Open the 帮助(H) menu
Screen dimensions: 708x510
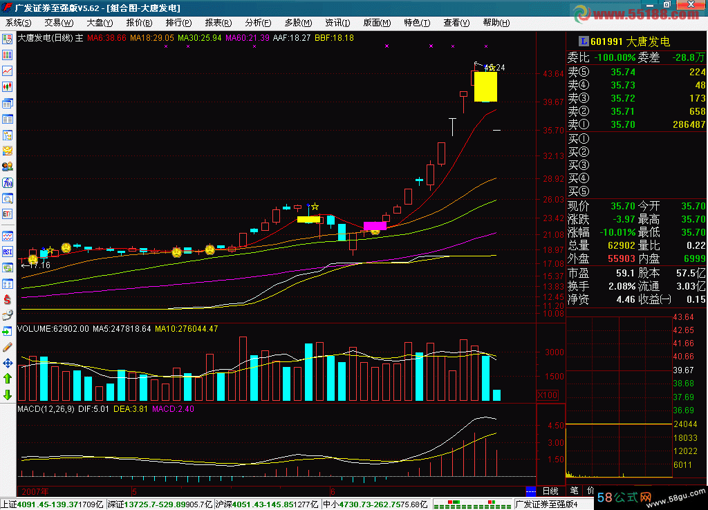click(x=496, y=23)
